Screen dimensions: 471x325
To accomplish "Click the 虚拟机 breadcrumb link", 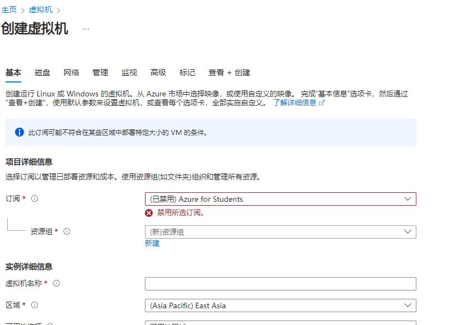I will click(x=40, y=10).
